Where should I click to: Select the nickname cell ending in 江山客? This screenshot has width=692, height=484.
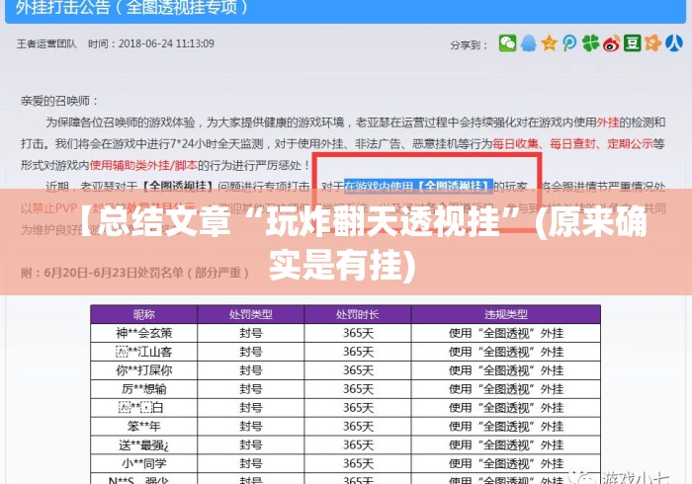pos(144,352)
